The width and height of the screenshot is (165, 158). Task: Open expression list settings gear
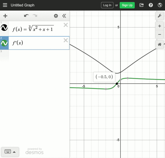[56, 16]
